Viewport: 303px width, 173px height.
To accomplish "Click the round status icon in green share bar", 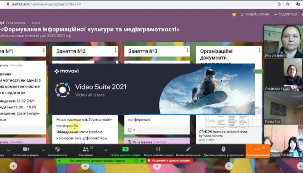I will 136,161.
